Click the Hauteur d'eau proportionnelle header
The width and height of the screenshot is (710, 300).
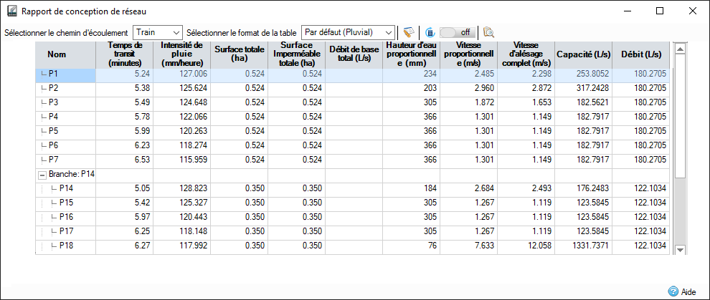pyautogui.click(x=411, y=54)
